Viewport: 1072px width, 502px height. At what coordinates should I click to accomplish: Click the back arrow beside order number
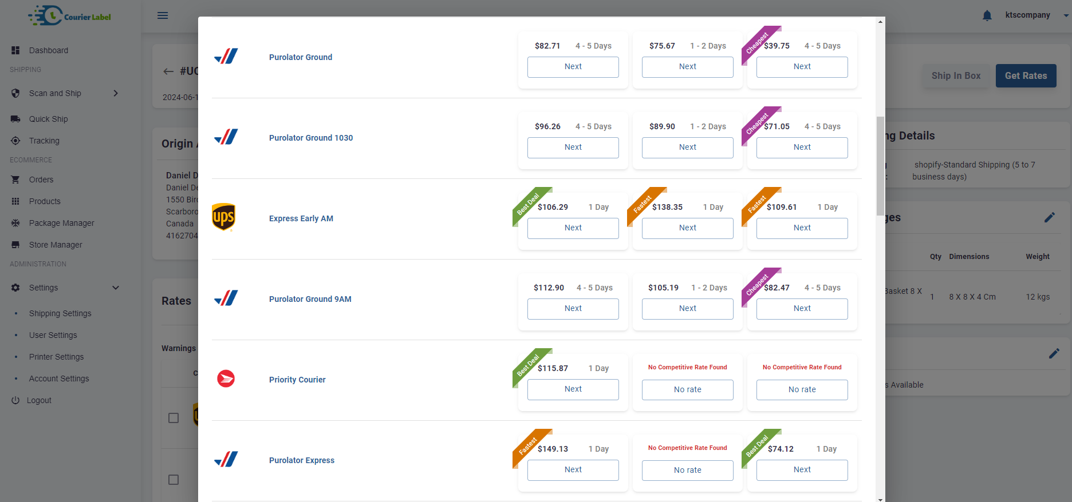168,71
